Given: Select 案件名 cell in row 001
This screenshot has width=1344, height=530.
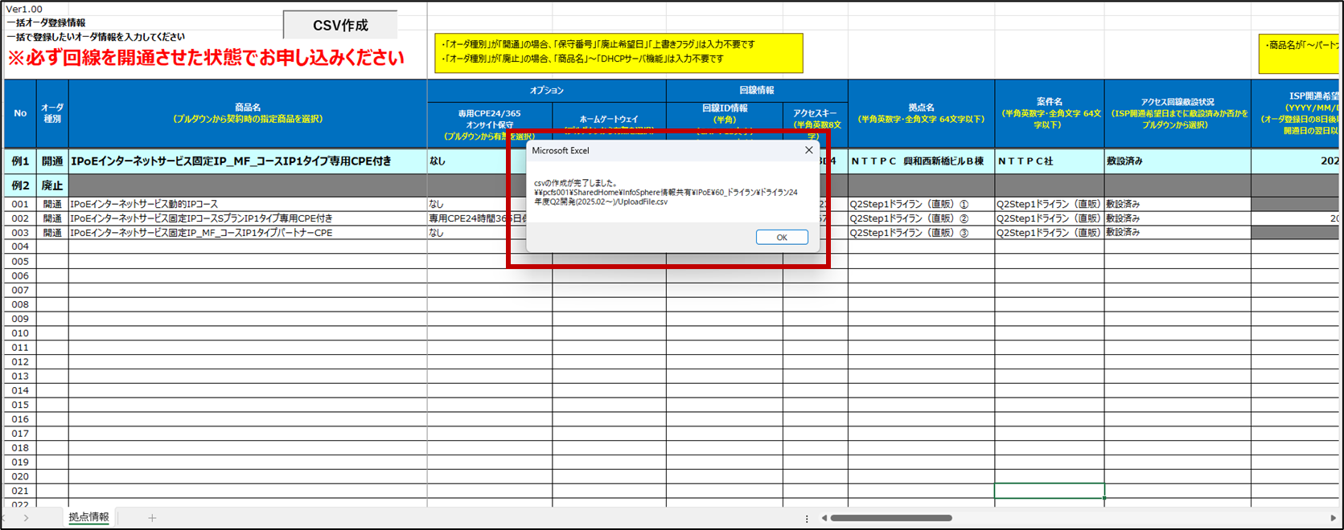Looking at the screenshot, I should click(x=1050, y=204).
